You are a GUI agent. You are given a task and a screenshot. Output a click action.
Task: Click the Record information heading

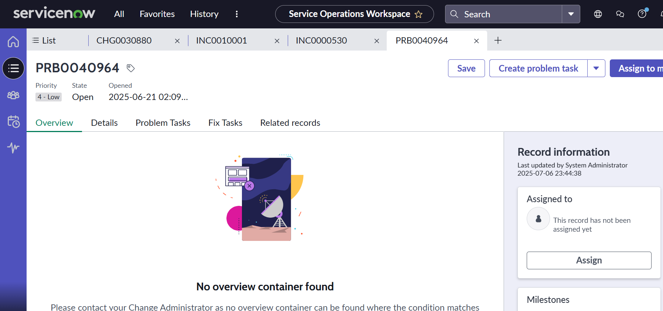(564, 152)
